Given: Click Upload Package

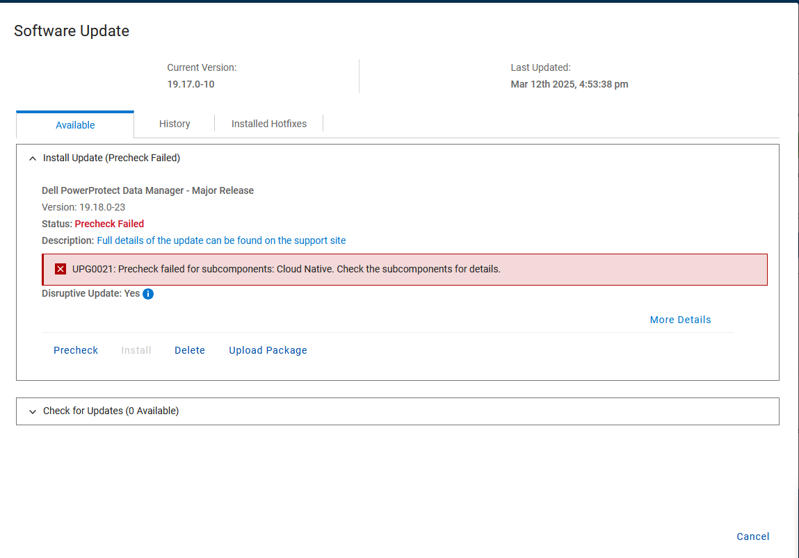Looking at the screenshot, I should (268, 350).
